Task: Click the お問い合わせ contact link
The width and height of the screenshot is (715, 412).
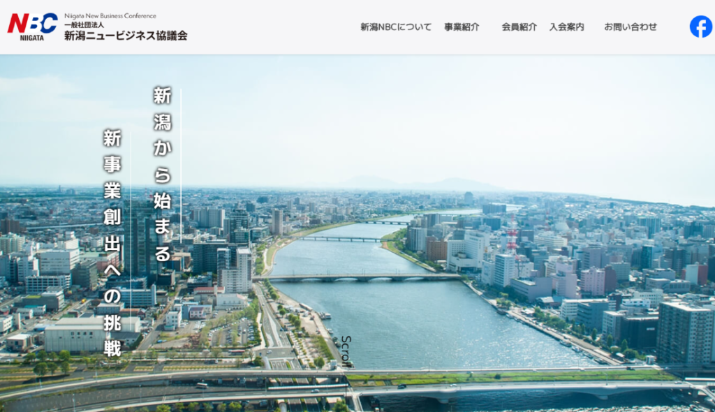Action: pos(631,27)
